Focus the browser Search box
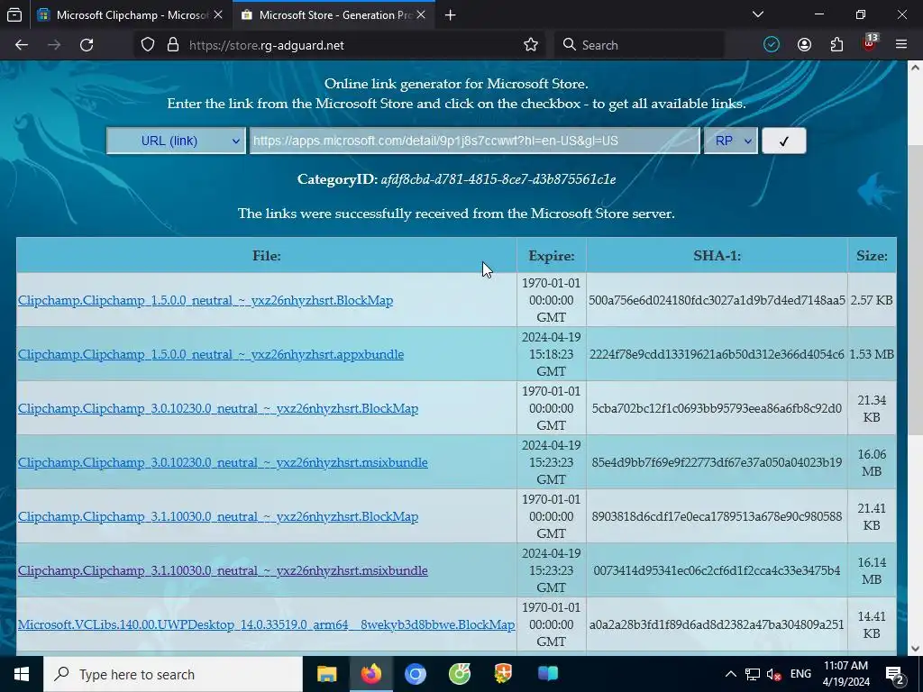 click(639, 45)
